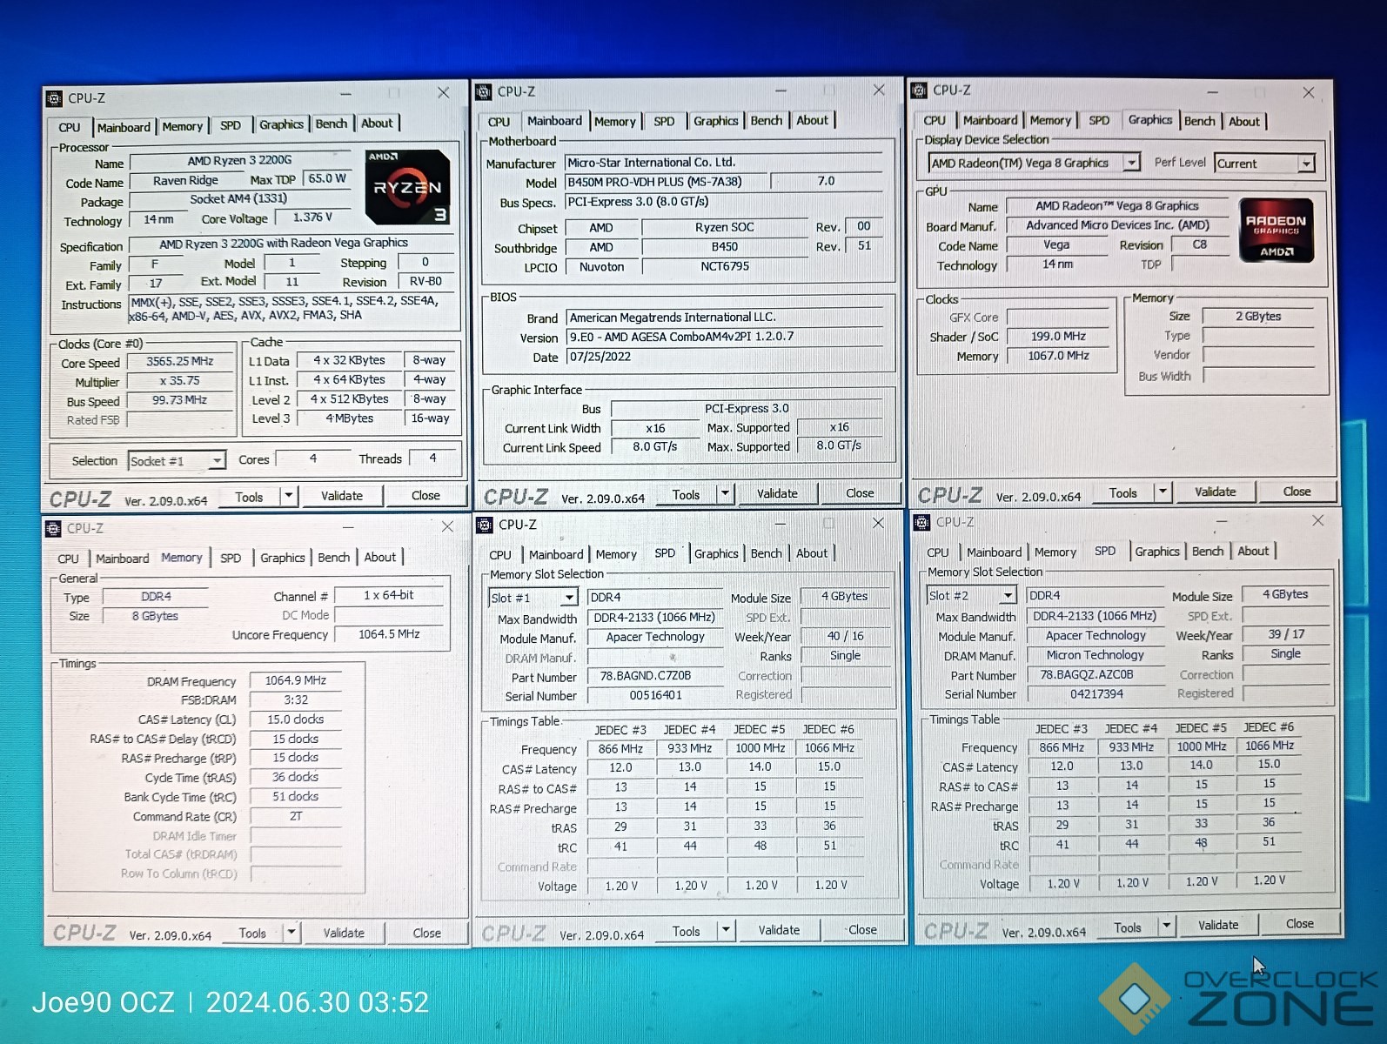
Task: Click Validate in the Memory window
Action: pyautogui.click(x=344, y=933)
